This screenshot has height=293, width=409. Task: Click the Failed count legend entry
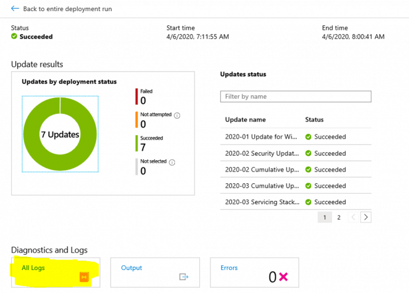click(x=144, y=97)
